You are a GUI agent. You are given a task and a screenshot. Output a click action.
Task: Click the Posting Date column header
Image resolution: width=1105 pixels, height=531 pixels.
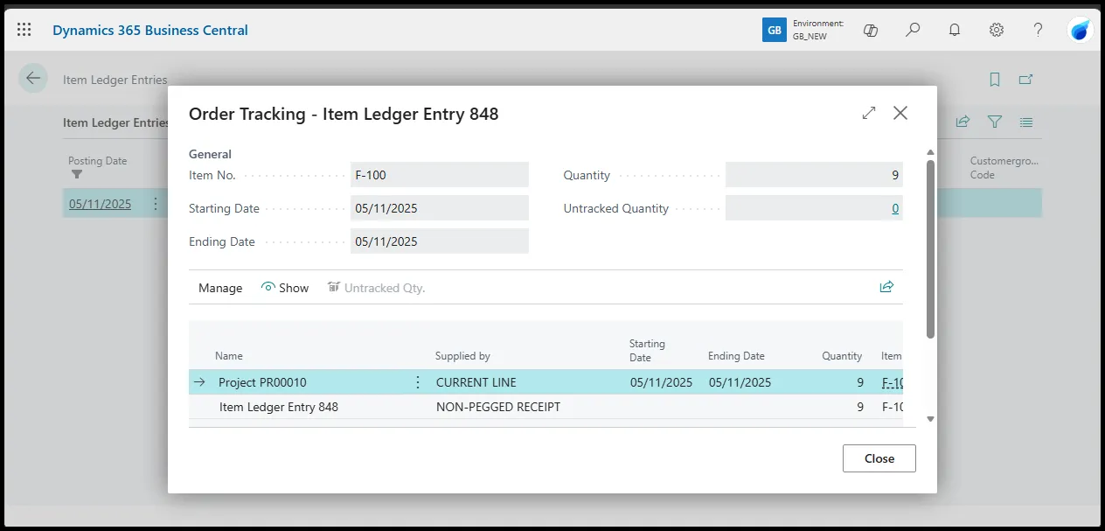coord(98,161)
